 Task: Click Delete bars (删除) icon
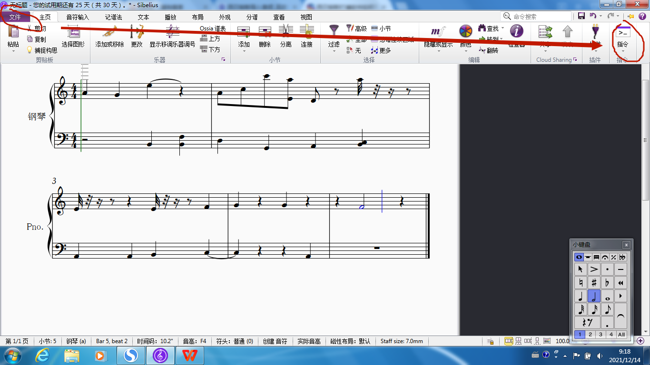click(x=265, y=32)
